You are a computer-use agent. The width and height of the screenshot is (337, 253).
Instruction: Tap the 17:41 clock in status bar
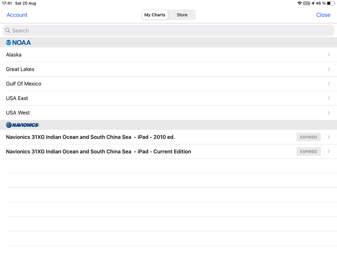(x=7, y=3)
